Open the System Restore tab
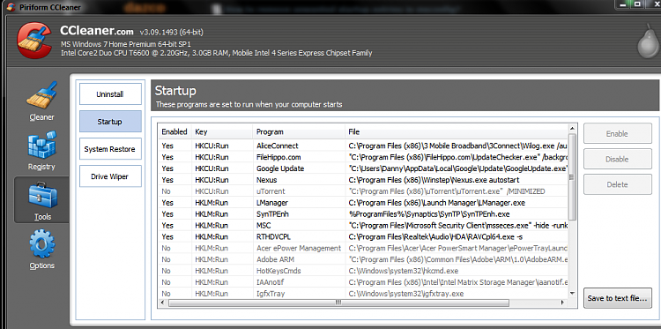This screenshot has height=329, width=661. pyautogui.click(x=110, y=149)
